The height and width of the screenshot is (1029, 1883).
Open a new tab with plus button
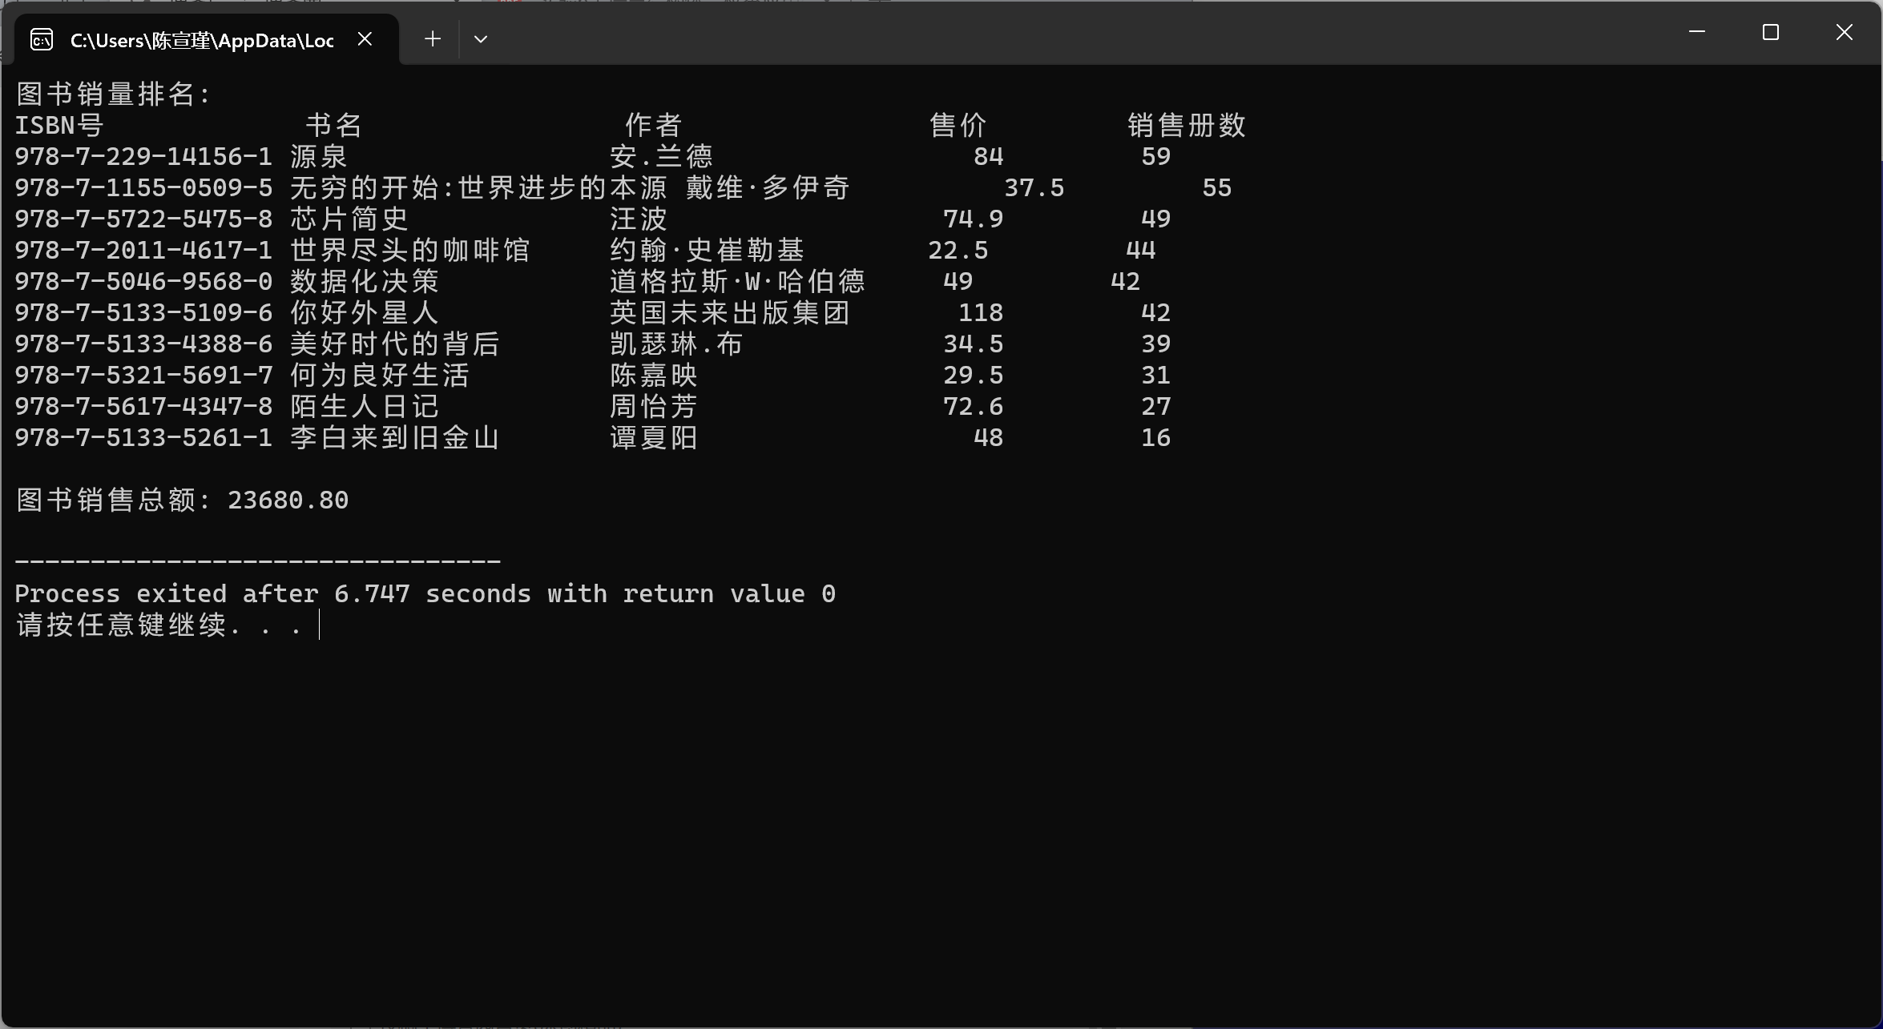(x=433, y=38)
